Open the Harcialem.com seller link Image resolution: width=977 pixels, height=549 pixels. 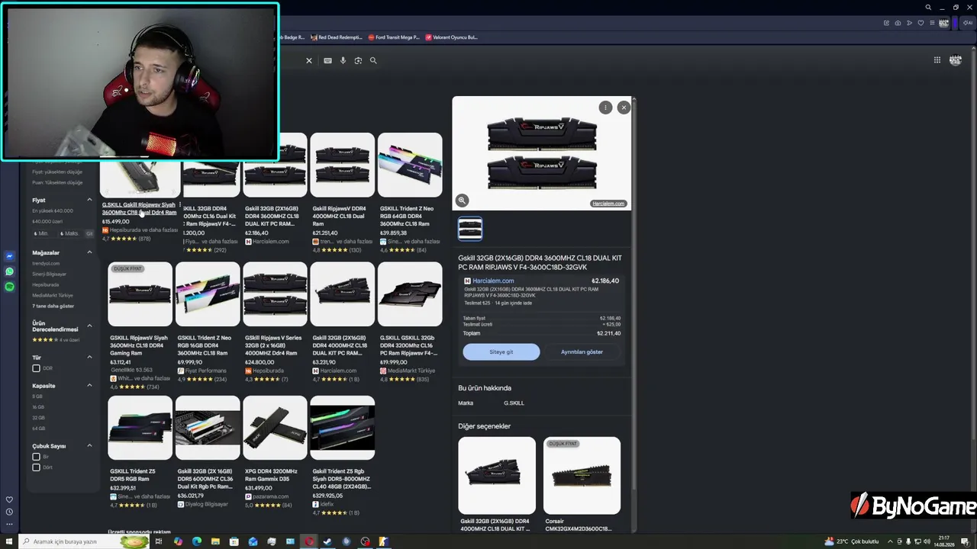[493, 281]
